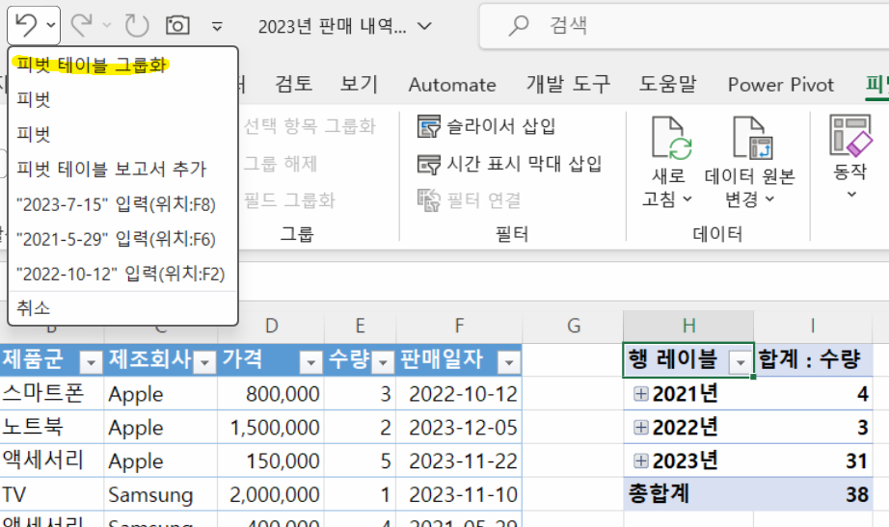Viewport: 889px width, 527px height.
Task: Select column I header
Action: tap(813, 327)
